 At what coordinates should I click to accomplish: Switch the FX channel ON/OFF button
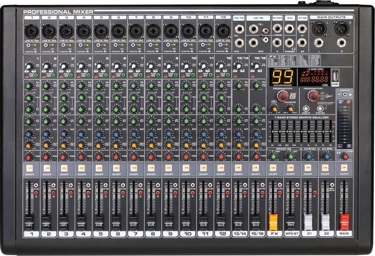tap(273, 168)
